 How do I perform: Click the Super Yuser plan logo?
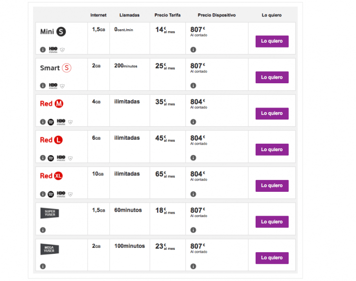[49, 213]
